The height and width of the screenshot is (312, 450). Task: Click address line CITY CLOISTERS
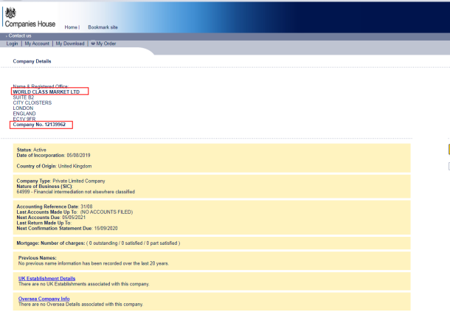tap(32, 103)
